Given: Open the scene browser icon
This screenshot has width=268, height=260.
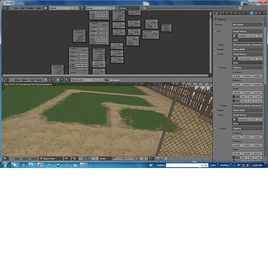Looking at the screenshot, I should tap(82, 8).
